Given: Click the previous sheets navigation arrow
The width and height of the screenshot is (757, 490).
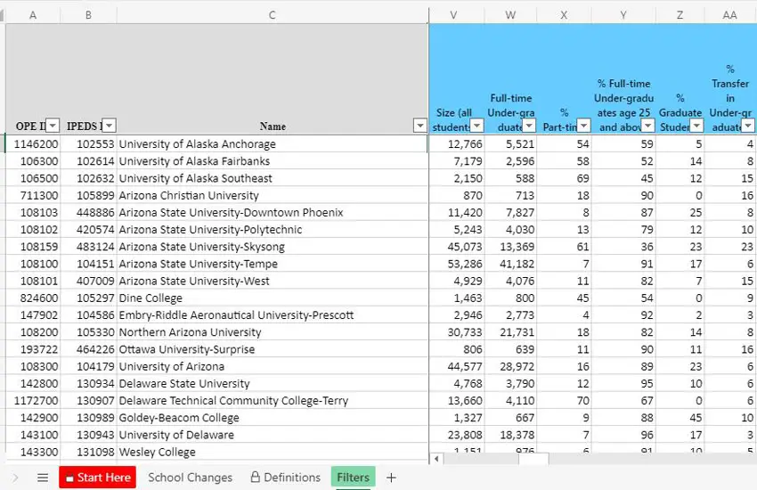Looking at the screenshot, I should click(x=15, y=478).
